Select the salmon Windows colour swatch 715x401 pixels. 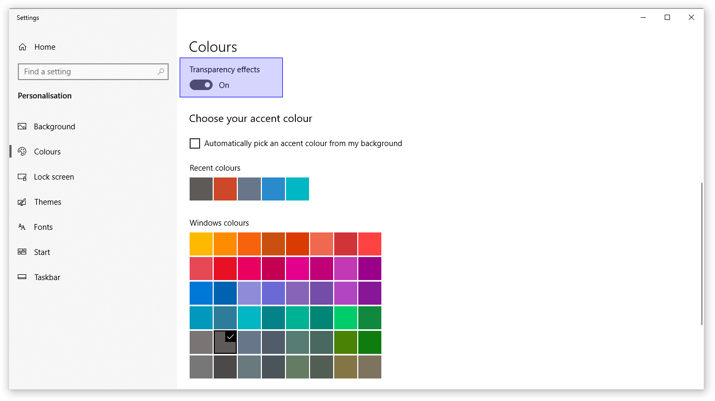click(x=322, y=244)
